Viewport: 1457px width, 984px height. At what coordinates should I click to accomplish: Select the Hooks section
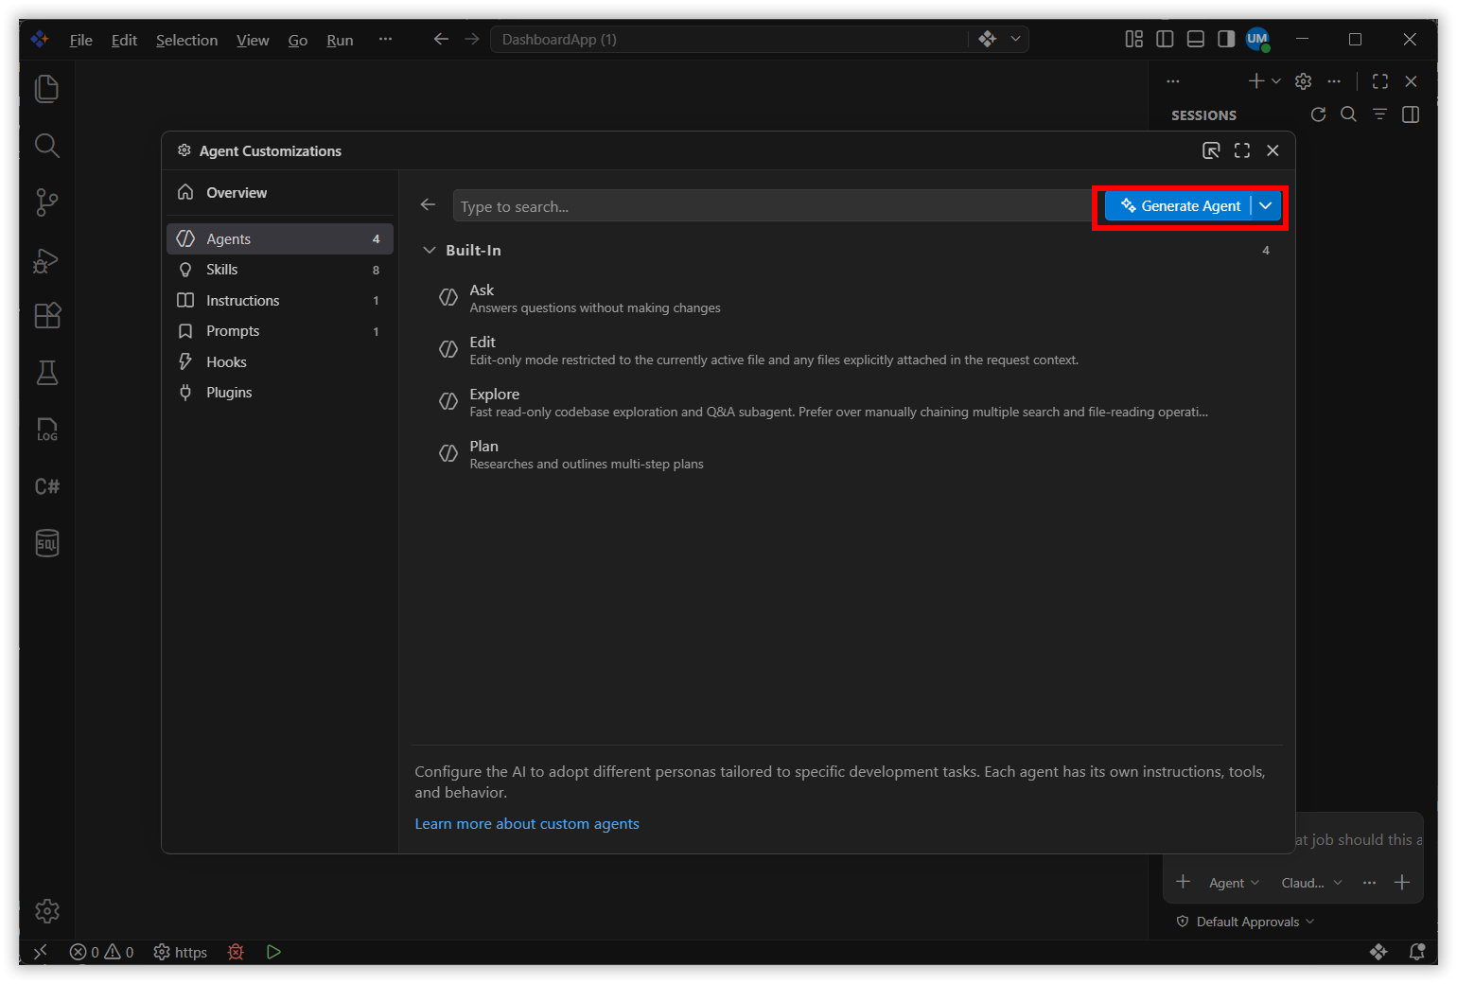click(x=280, y=362)
